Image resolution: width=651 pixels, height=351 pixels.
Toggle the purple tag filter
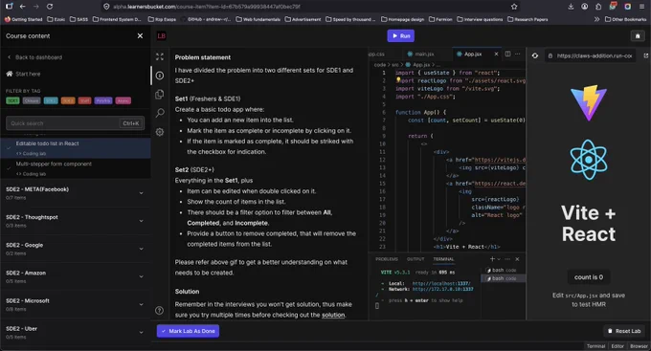click(x=103, y=100)
